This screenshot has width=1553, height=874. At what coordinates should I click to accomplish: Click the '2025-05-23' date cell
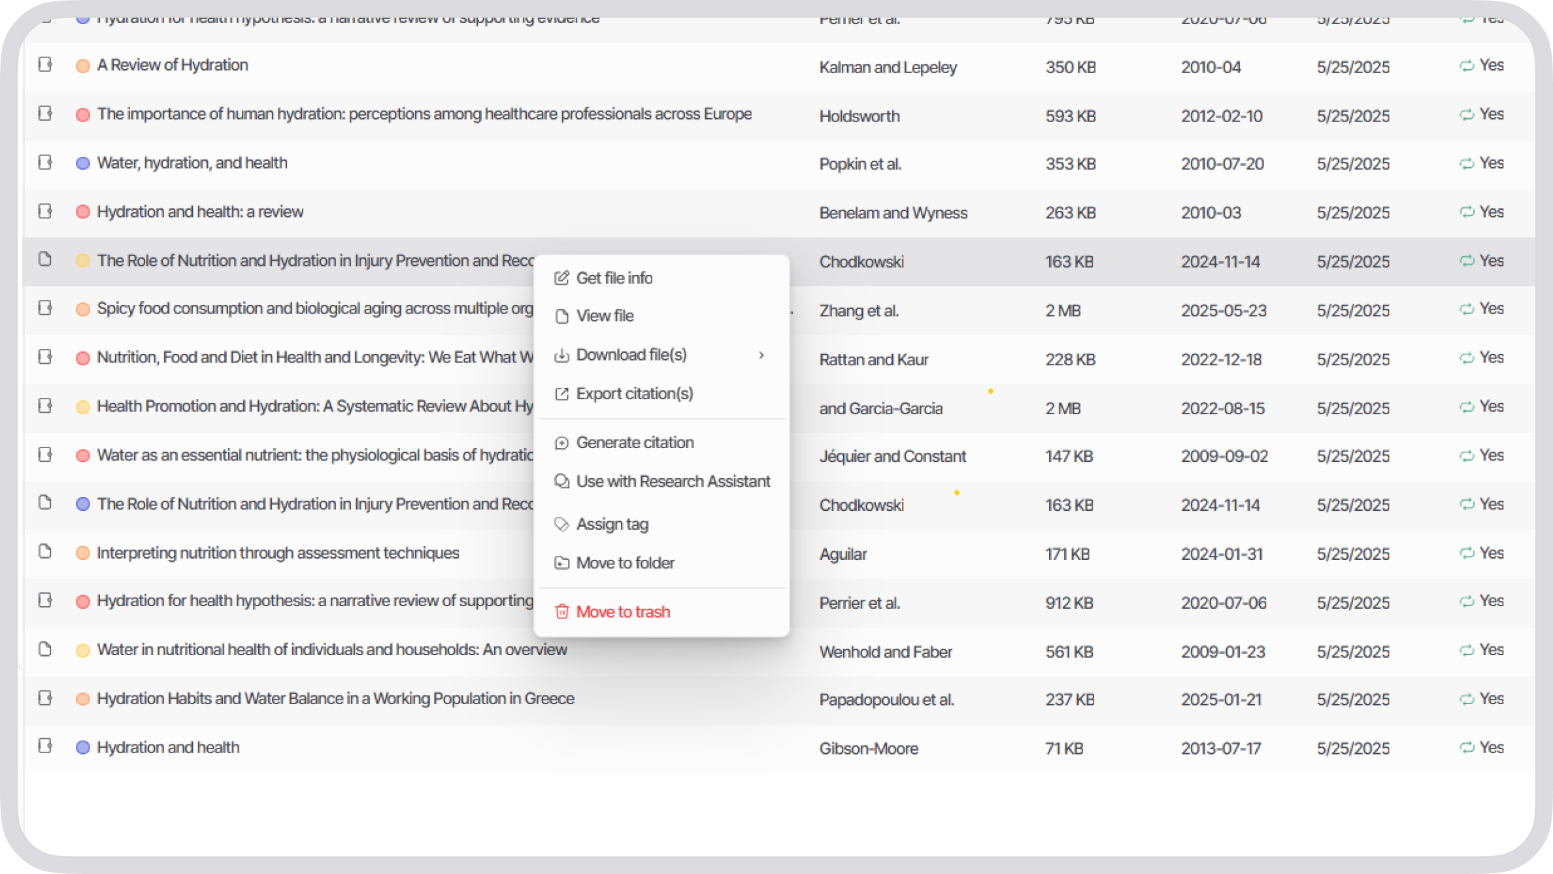pos(1224,311)
